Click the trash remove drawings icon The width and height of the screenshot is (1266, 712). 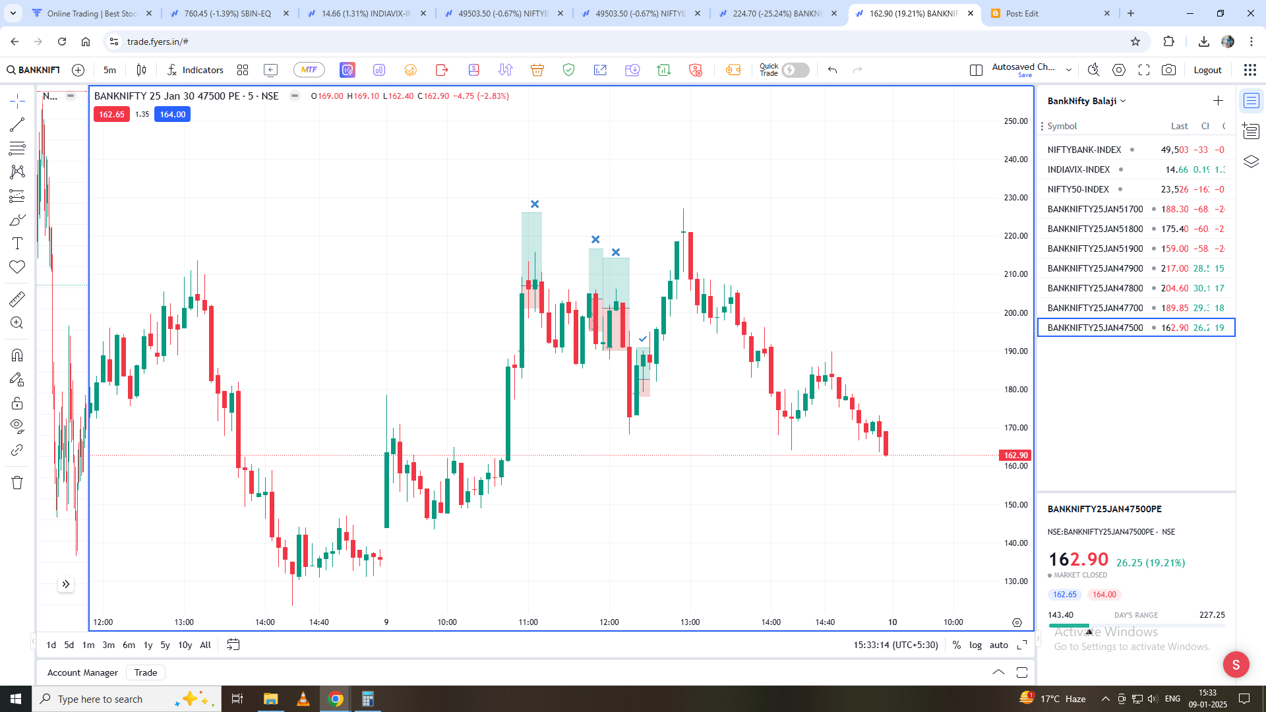point(17,483)
